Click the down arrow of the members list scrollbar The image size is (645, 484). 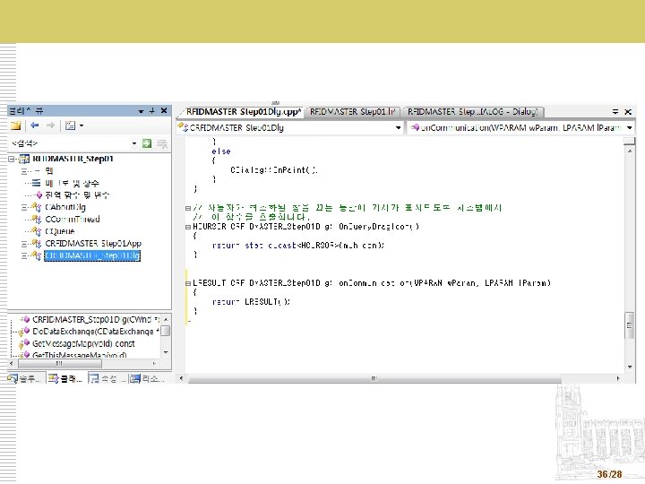point(166,352)
